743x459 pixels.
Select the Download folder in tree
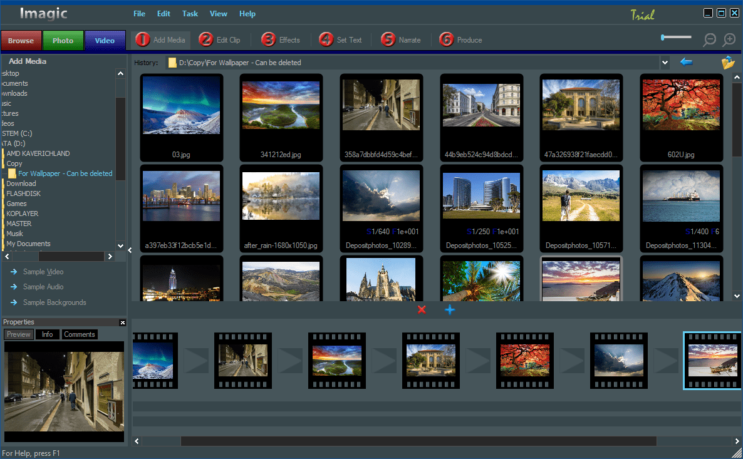pos(21,183)
